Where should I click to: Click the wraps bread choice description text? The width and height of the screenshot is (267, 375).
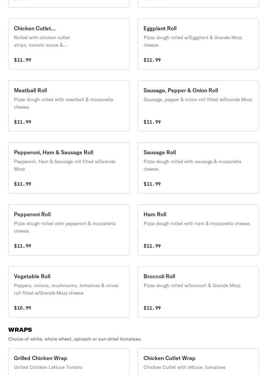[75, 339]
